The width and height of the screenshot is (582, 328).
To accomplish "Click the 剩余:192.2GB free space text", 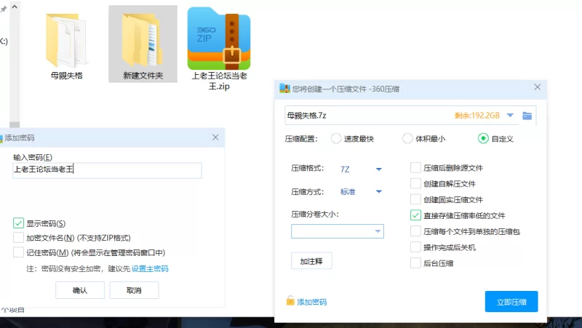I will (x=477, y=116).
